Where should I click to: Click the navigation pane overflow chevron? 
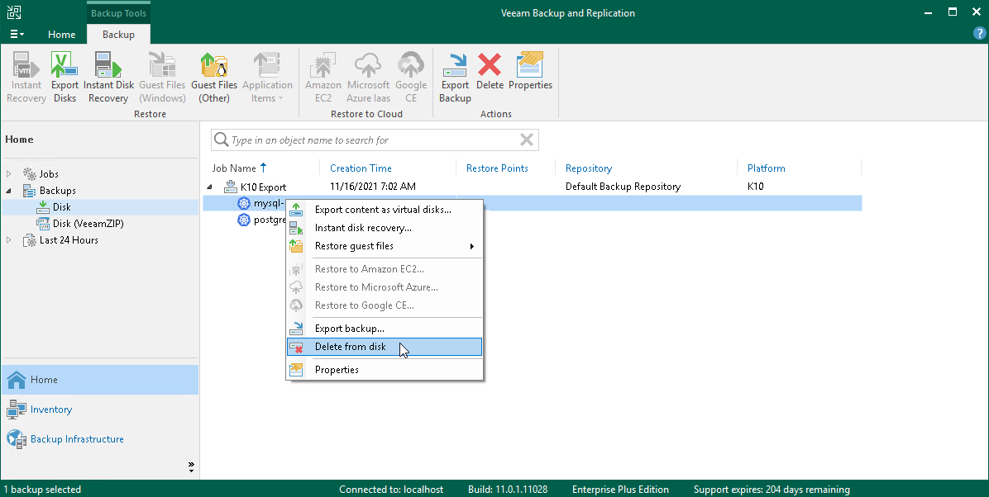pos(191,466)
